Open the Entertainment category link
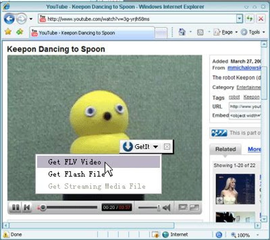 pos(249,88)
